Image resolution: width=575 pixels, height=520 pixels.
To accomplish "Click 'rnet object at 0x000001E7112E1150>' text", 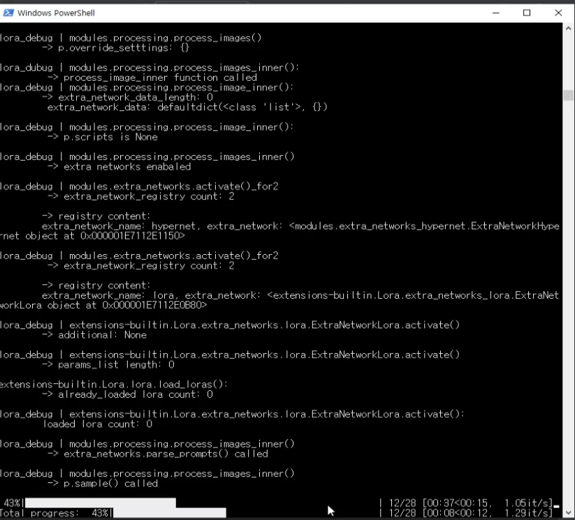I will click(x=92, y=236).
